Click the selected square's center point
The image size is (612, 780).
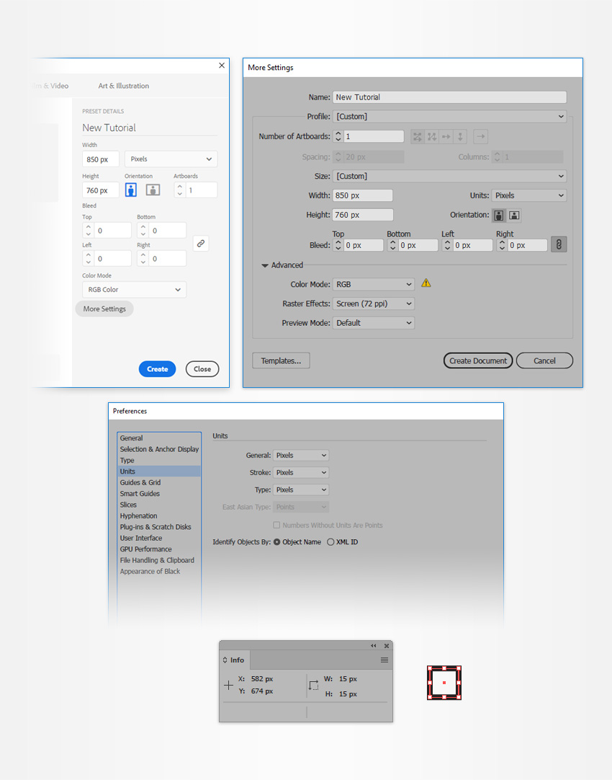[444, 683]
